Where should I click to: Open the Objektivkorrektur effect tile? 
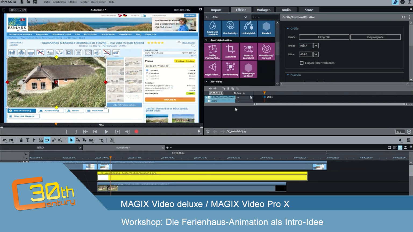[x=212, y=70]
